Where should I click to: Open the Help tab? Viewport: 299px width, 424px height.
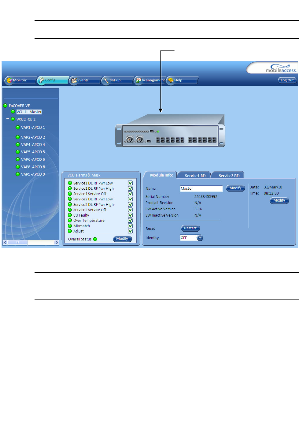coord(182,80)
